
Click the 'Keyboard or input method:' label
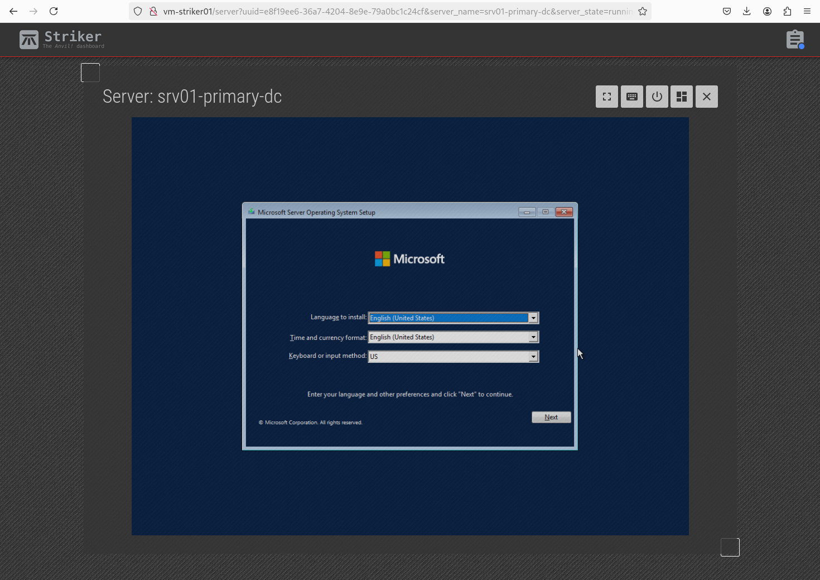(327, 356)
